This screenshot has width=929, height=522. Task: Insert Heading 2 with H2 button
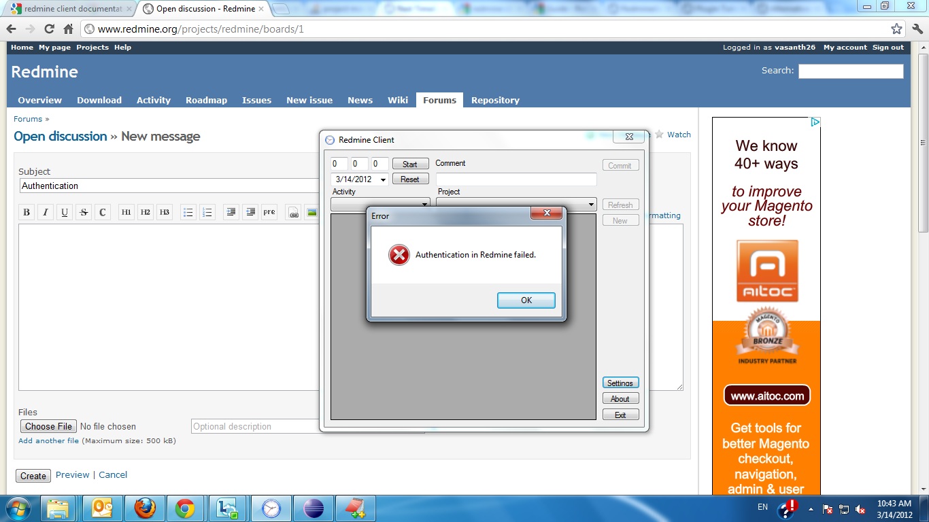pyautogui.click(x=146, y=212)
